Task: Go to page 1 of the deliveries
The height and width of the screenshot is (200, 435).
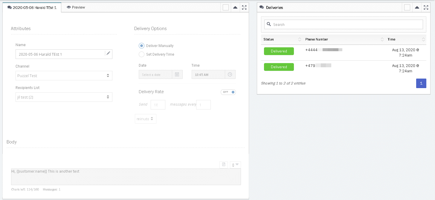Action: (x=421, y=83)
